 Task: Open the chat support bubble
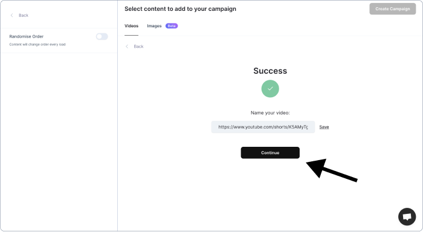[x=407, y=217]
